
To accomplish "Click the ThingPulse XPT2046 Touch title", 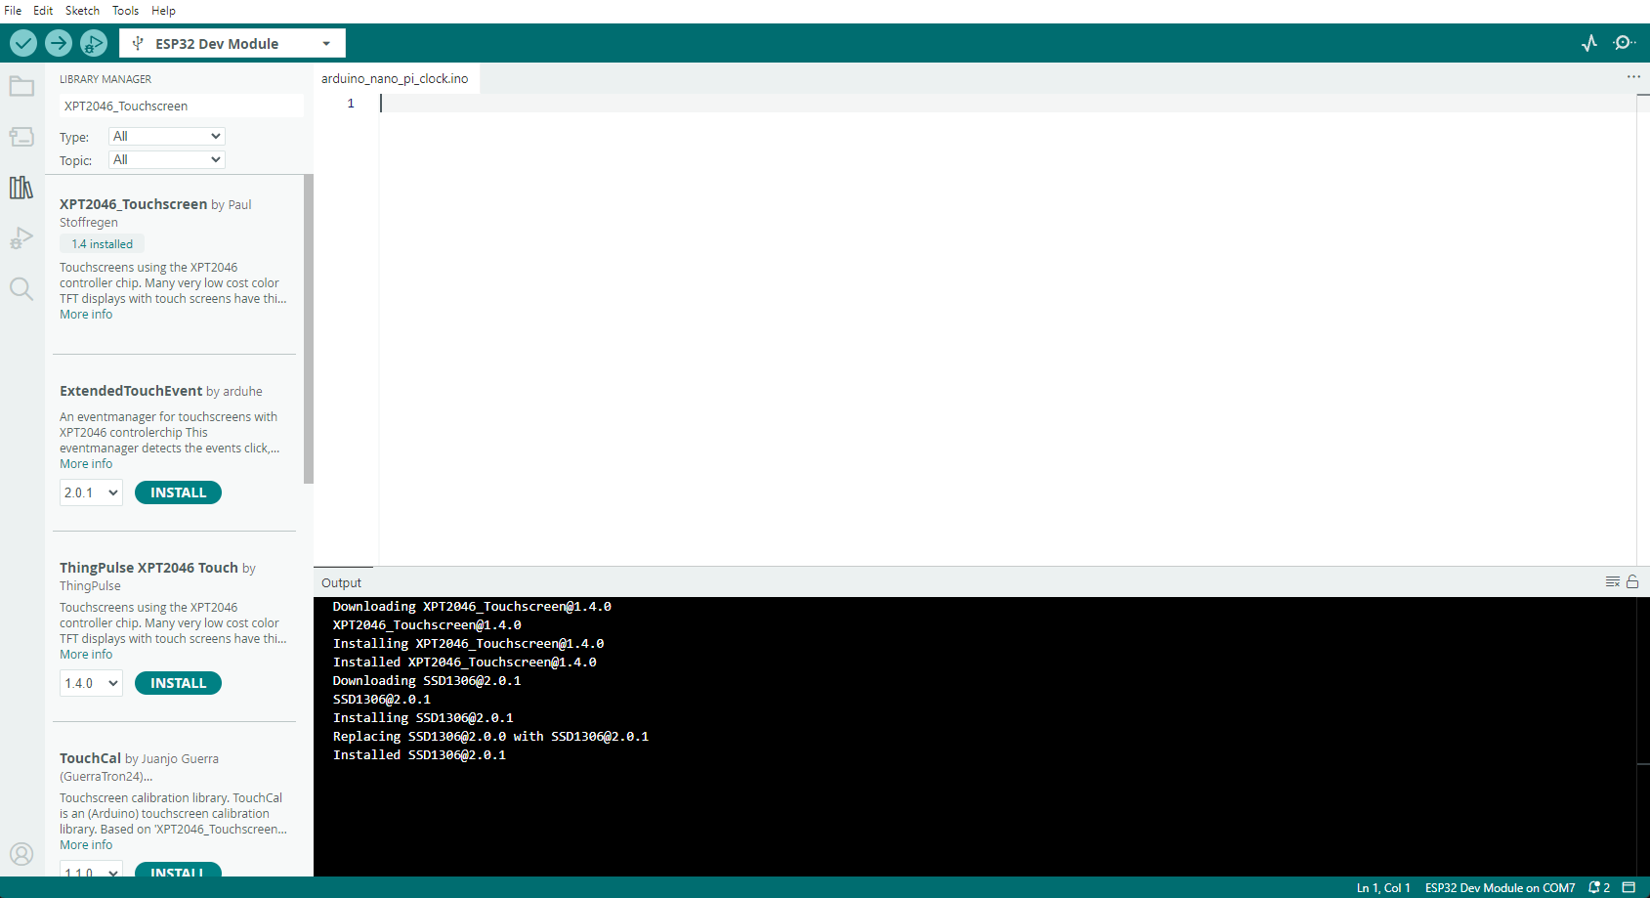I will (148, 568).
